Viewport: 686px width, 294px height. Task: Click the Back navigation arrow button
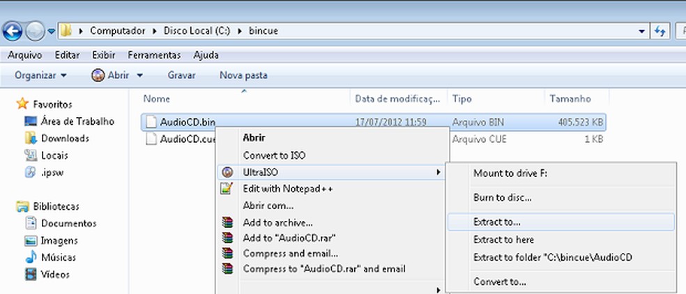(13, 31)
